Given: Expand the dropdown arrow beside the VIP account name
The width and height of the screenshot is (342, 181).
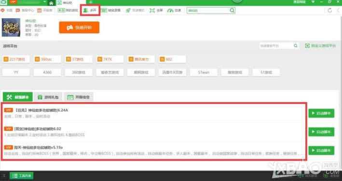Looking at the screenshot, I should tap(44, 2).
